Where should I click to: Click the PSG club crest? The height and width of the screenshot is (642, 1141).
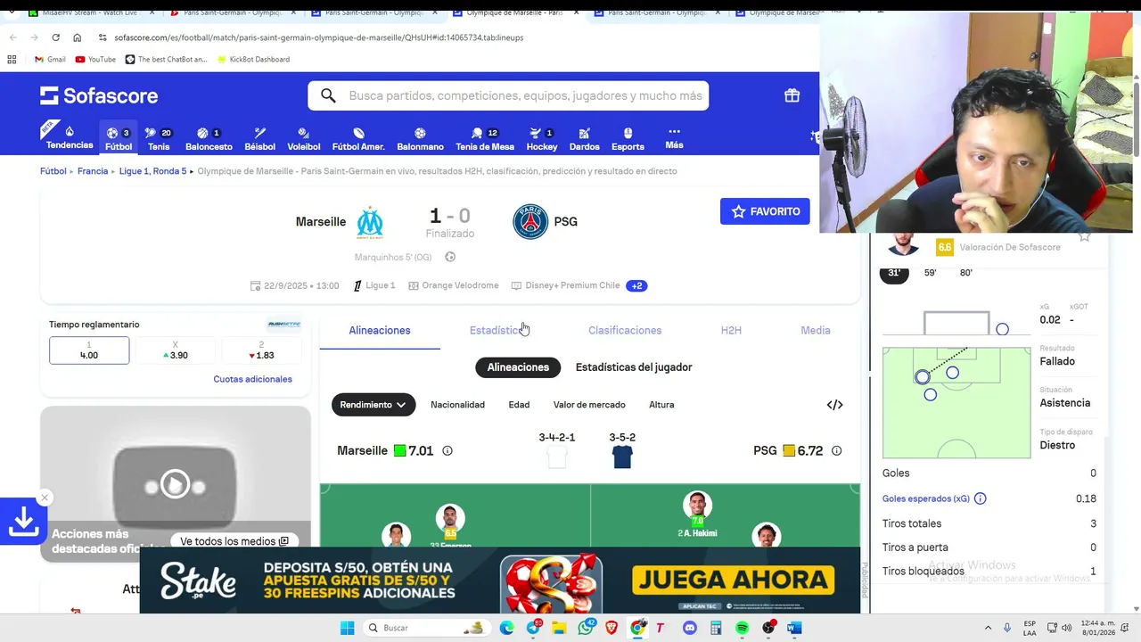(530, 222)
